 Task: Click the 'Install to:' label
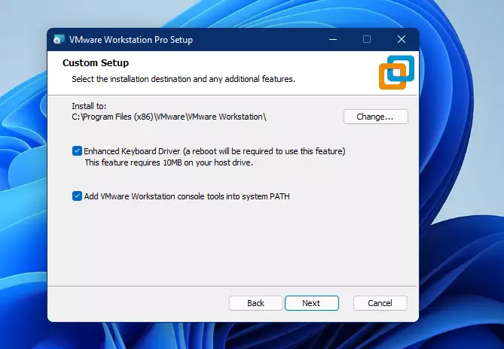pos(89,106)
